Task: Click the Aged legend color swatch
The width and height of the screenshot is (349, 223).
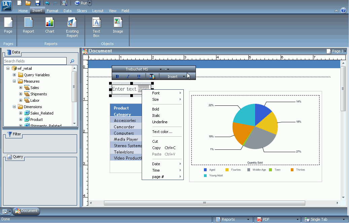Action: pos(205,170)
